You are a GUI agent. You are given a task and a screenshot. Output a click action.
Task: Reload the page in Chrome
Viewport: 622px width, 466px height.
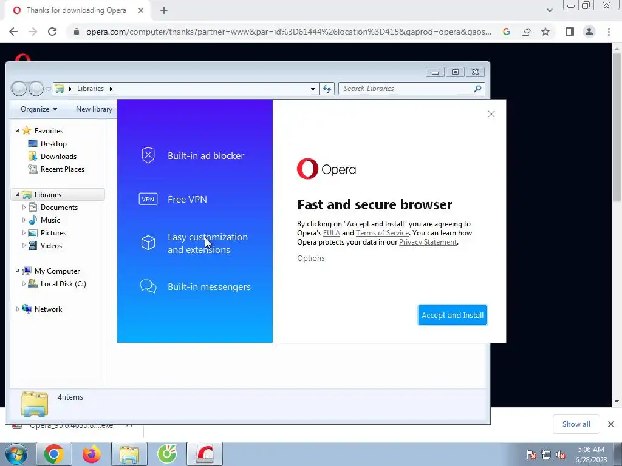(x=52, y=32)
